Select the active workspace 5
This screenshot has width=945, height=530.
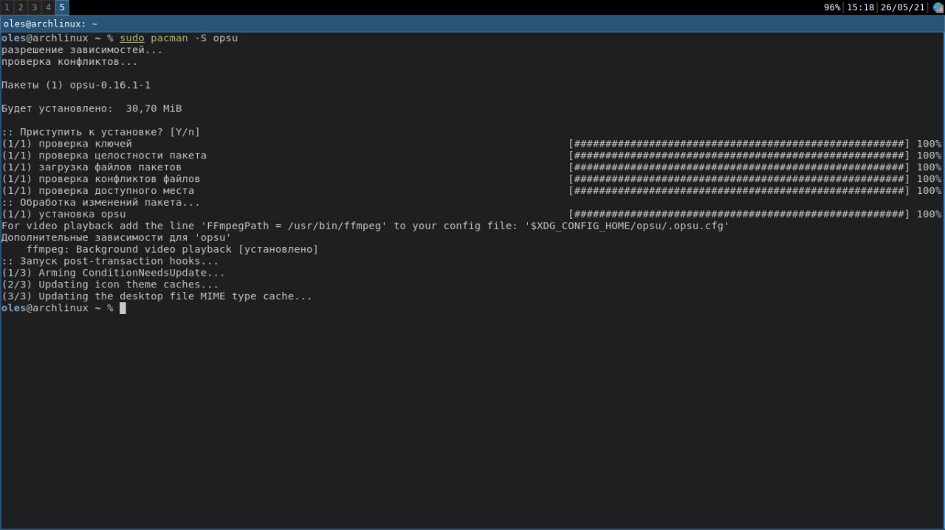click(62, 7)
